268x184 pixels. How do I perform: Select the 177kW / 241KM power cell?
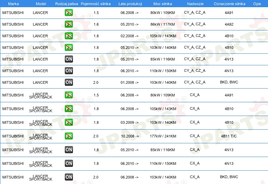coord(163,136)
